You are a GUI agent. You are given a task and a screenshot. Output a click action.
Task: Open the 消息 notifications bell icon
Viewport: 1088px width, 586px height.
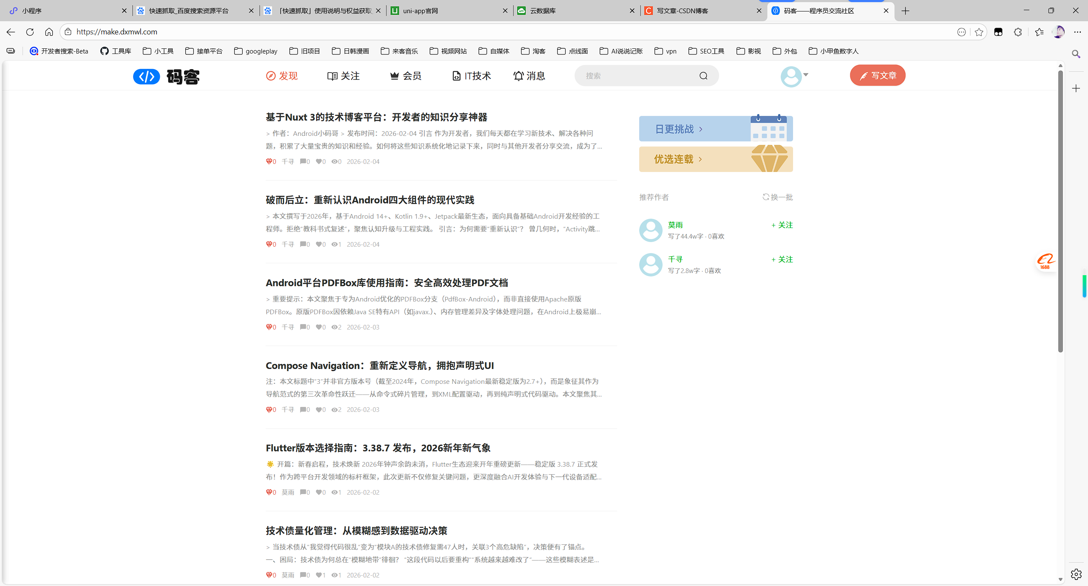tap(518, 76)
